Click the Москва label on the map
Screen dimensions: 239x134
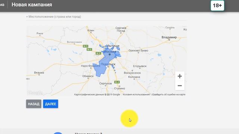(110, 52)
